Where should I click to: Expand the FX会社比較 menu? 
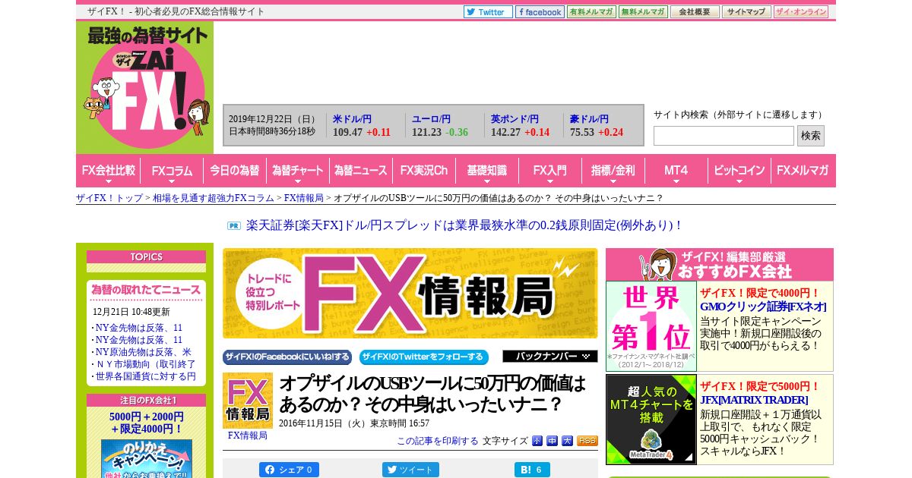[108, 171]
